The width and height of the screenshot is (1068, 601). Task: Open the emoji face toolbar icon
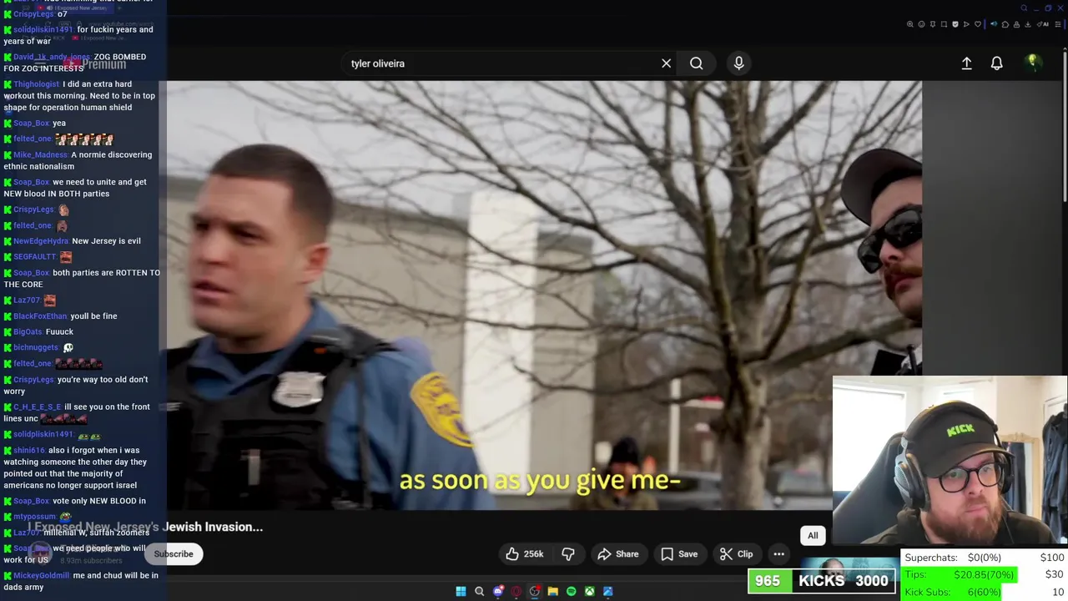point(921,24)
